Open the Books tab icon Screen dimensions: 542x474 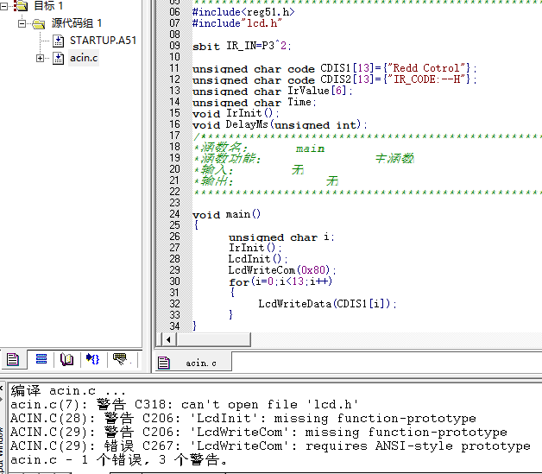click(66, 359)
